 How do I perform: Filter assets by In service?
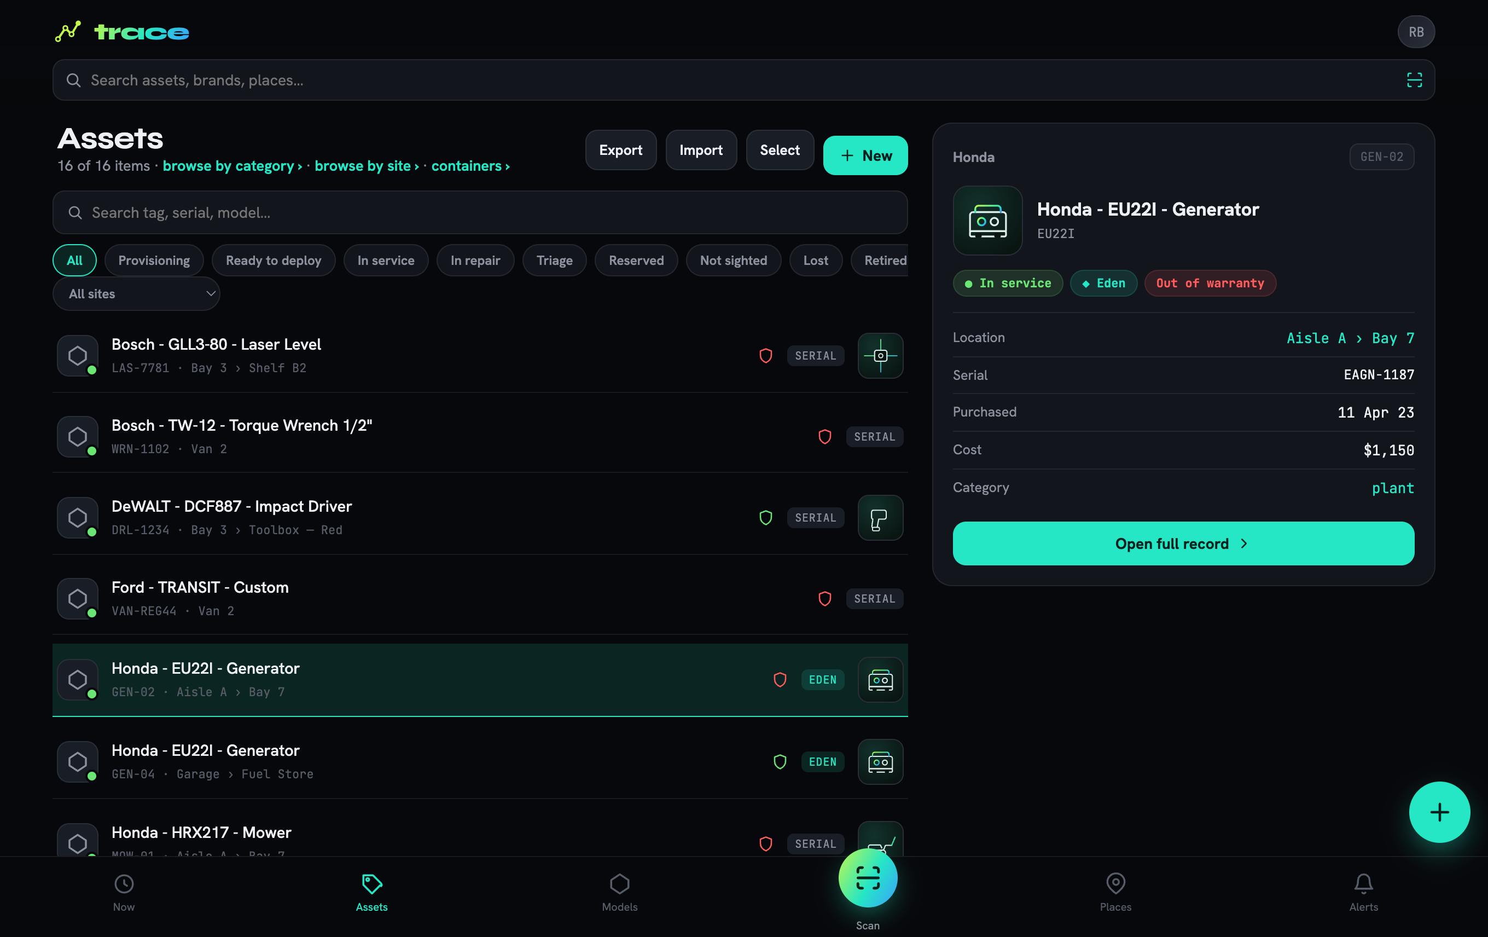[x=386, y=260]
